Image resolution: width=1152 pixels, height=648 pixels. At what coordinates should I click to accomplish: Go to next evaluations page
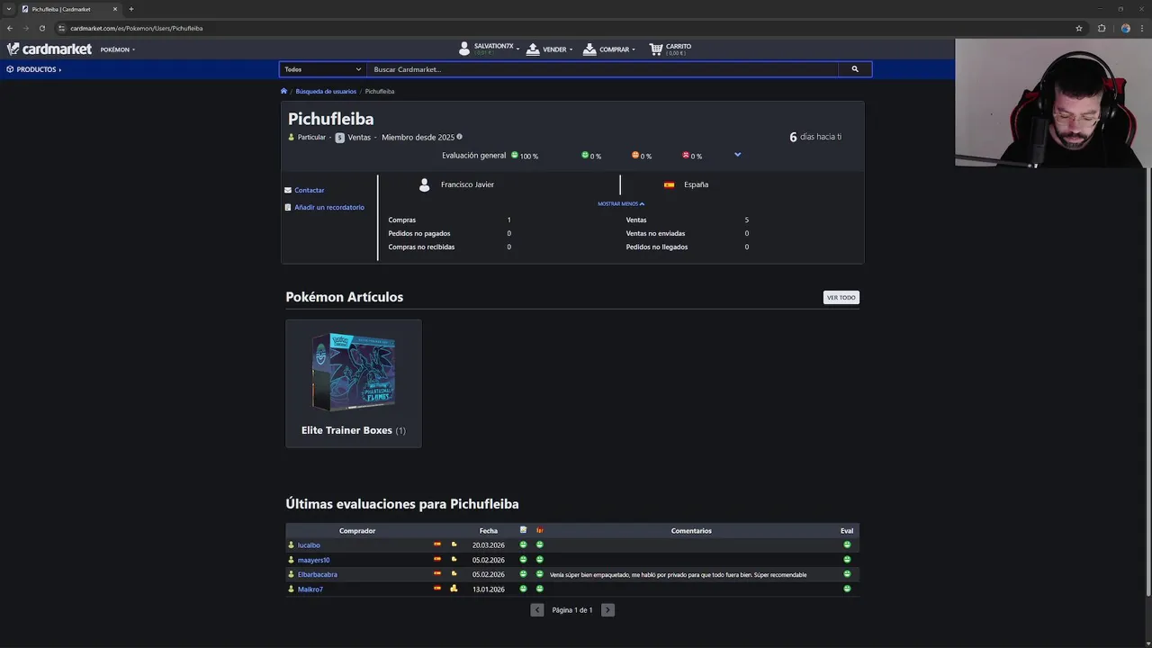point(607,610)
